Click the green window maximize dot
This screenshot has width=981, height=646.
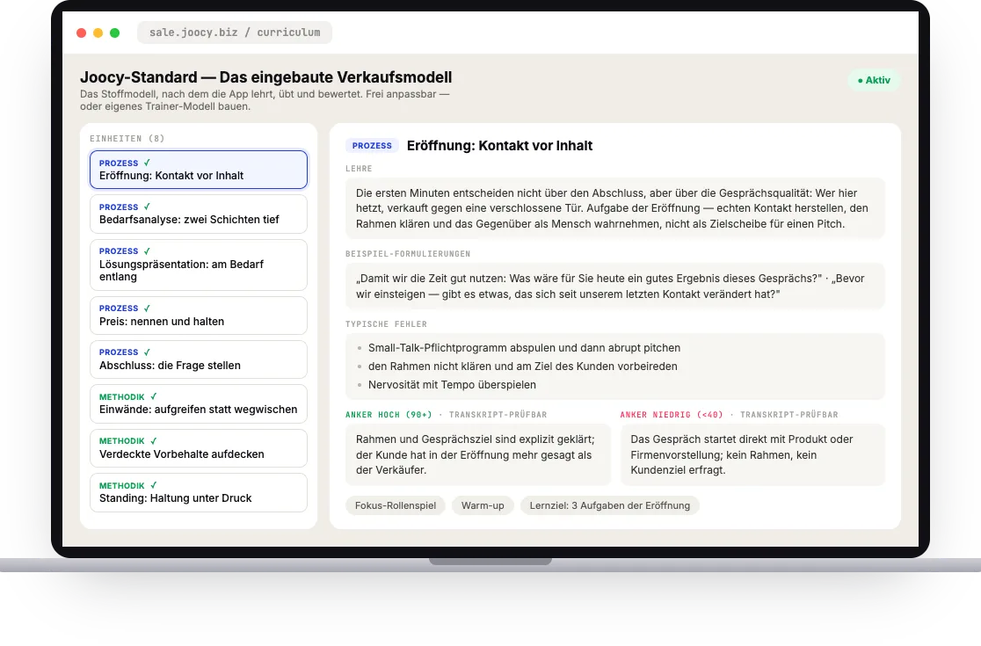coord(114,33)
